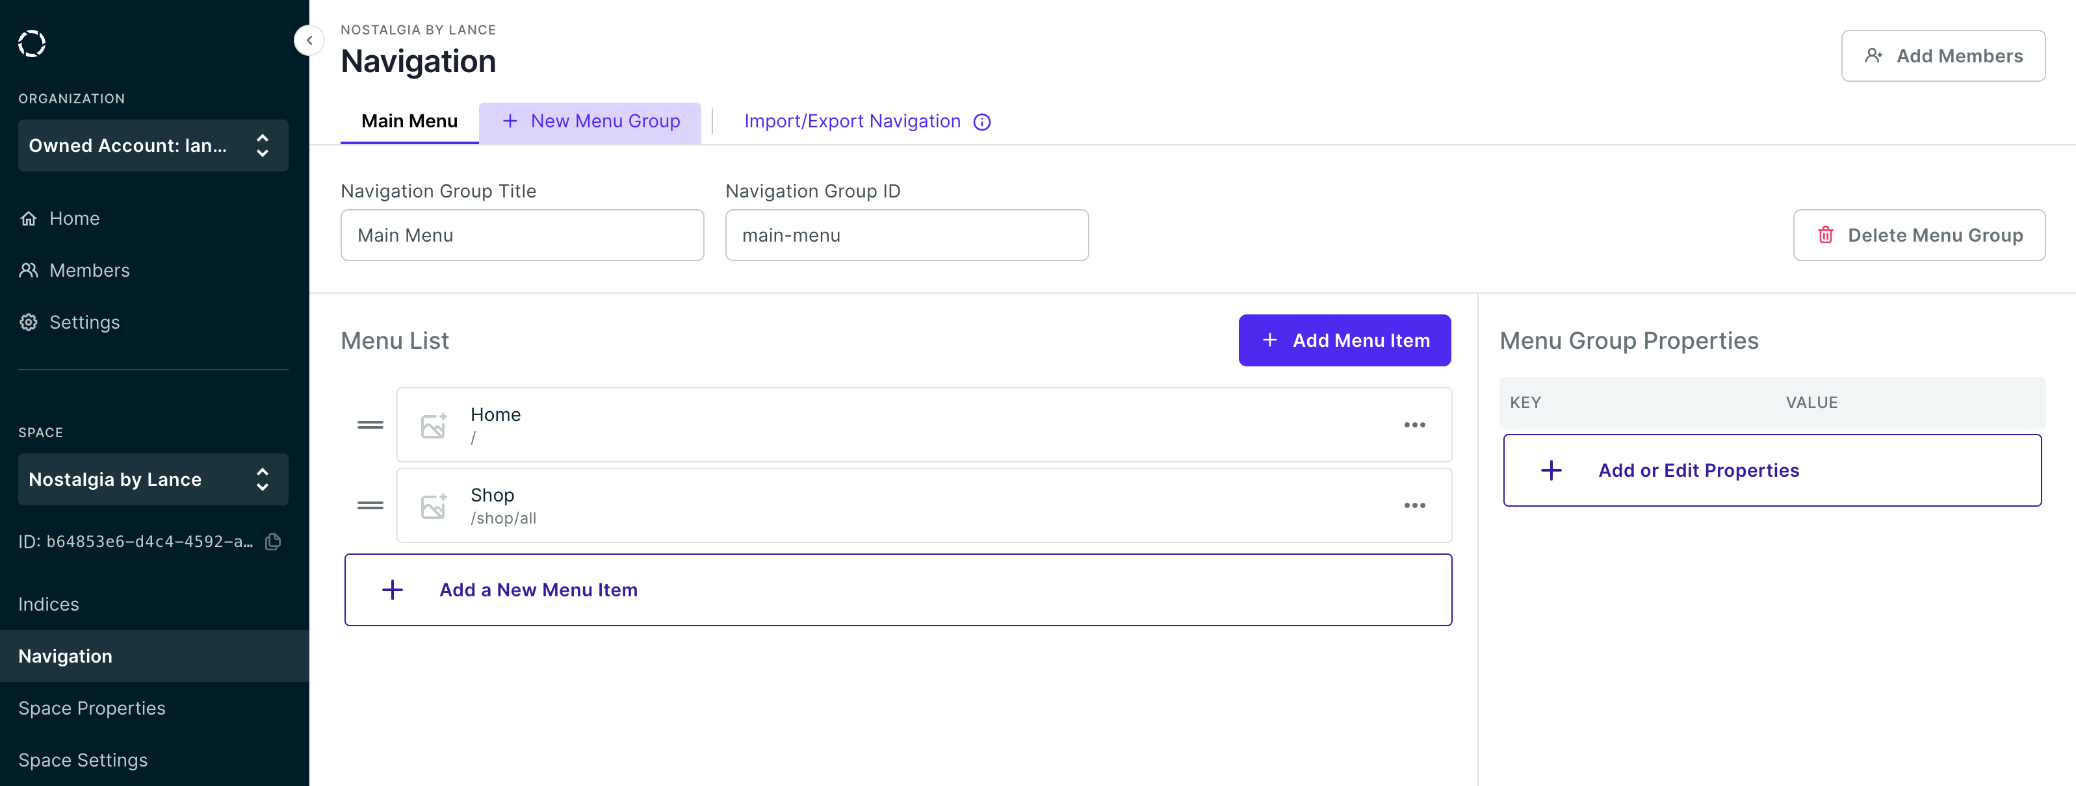2076x786 pixels.
Task: Collapse the sidebar with the chevron button
Action: point(309,40)
